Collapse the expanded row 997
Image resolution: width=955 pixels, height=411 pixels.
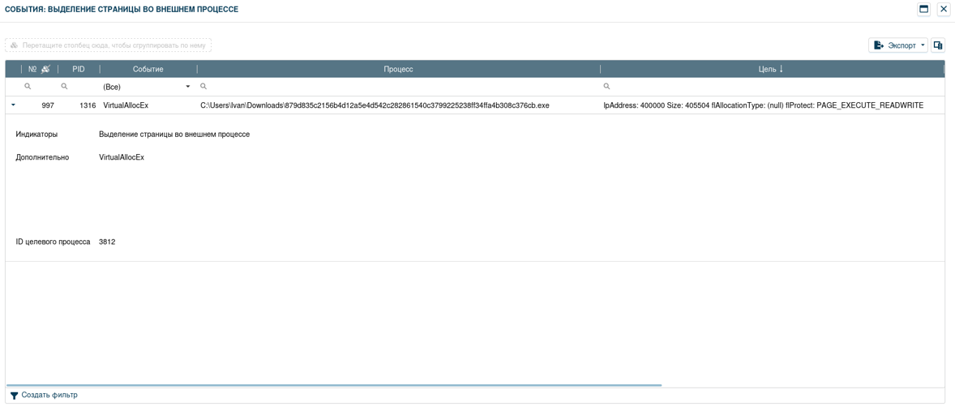(13, 105)
